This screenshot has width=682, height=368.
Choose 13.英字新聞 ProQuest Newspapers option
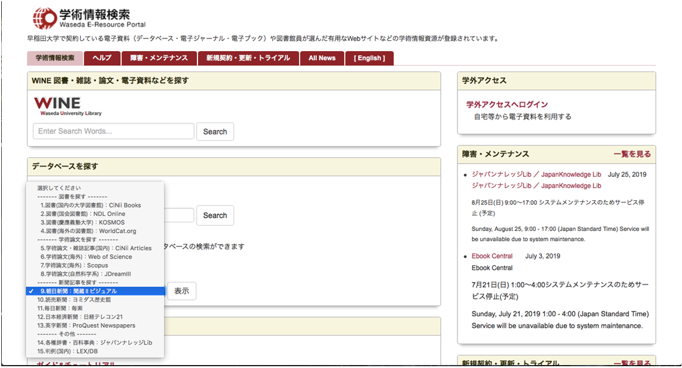click(95, 325)
